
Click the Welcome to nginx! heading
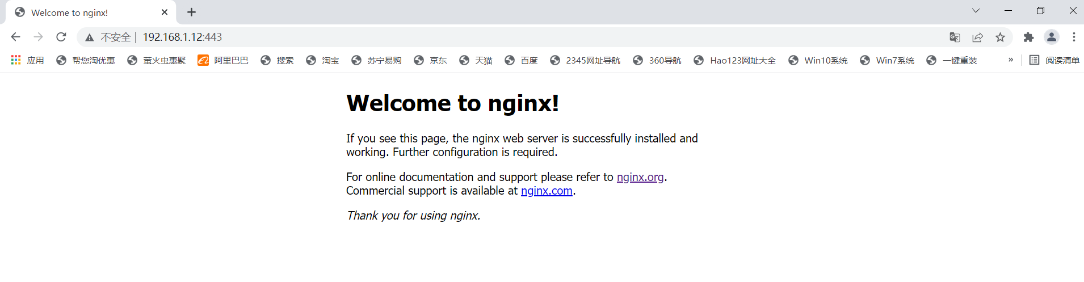(452, 103)
